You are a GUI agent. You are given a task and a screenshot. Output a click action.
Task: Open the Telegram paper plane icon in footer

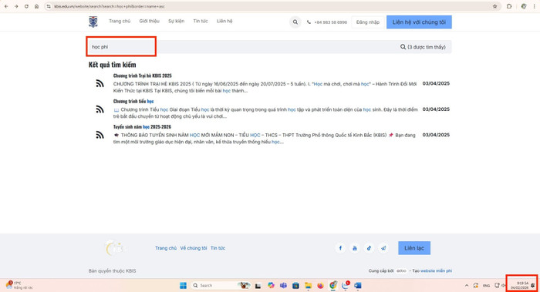tap(383, 248)
